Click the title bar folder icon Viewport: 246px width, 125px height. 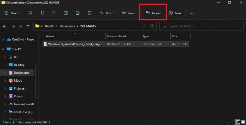[3, 2]
